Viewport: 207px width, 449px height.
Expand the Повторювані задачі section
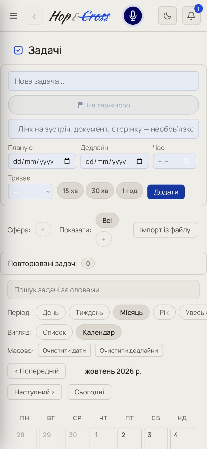coord(103,264)
